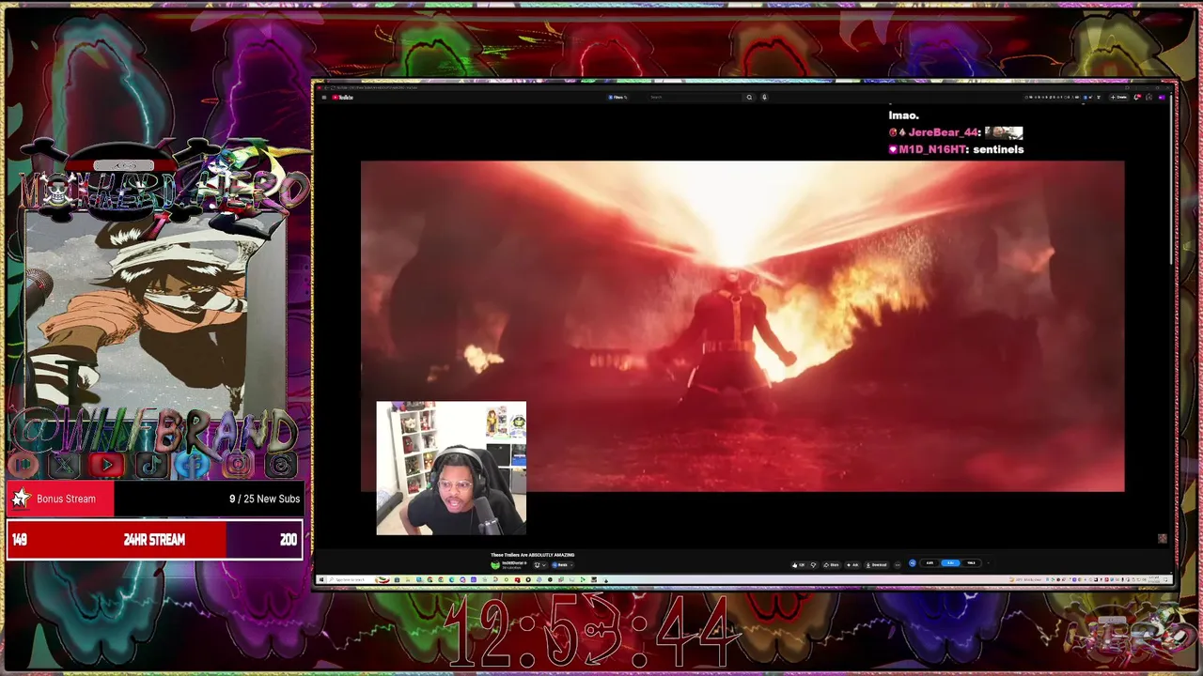Screen dimensions: 1203x676
Task: Go to YouTube home via the logo
Action: 342,97
